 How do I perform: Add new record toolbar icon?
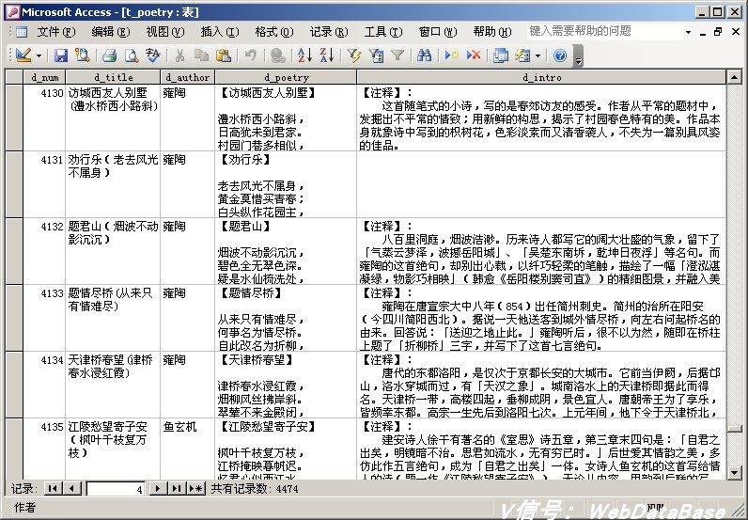pyautogui.click(x=451, y=55)
